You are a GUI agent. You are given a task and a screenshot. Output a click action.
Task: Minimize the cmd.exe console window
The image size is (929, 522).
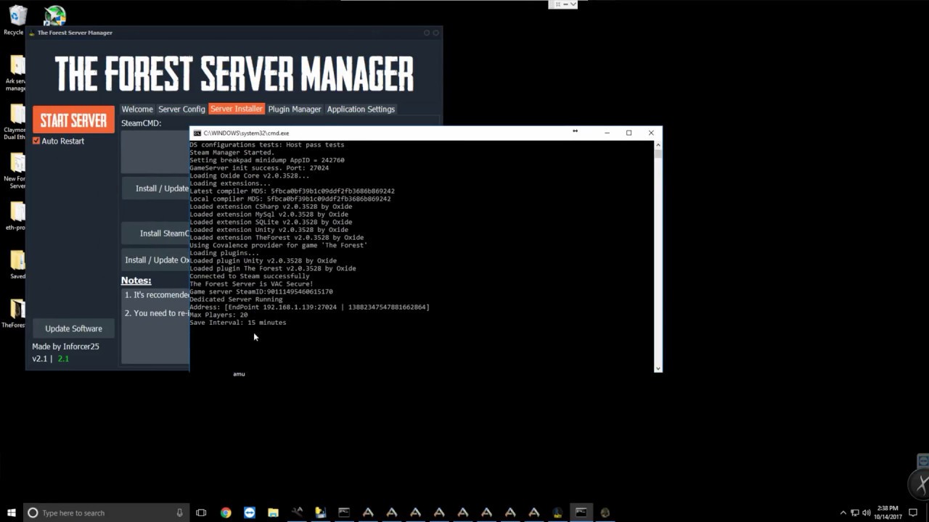coord(607,133)
